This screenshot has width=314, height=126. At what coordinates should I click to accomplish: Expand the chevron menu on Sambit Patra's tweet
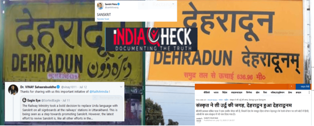pyautogui.click(x=173, y=4)
